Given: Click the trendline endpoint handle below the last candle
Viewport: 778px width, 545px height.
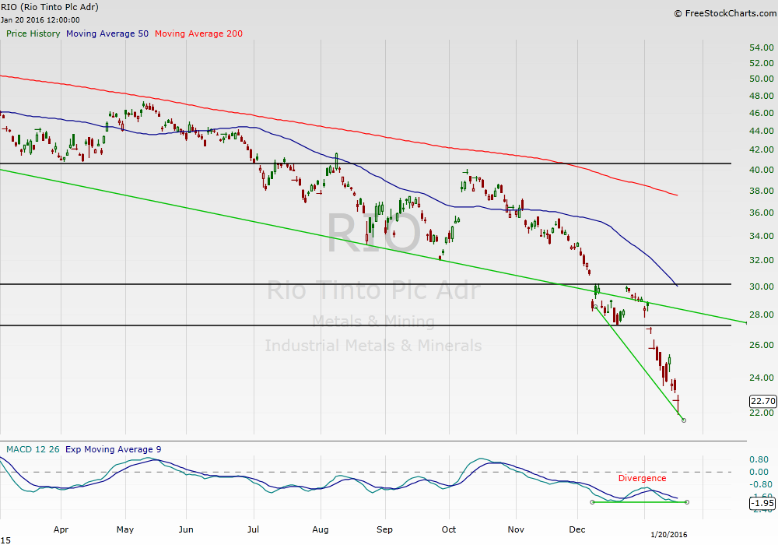Looking at the screenshot, I should 684,420.
